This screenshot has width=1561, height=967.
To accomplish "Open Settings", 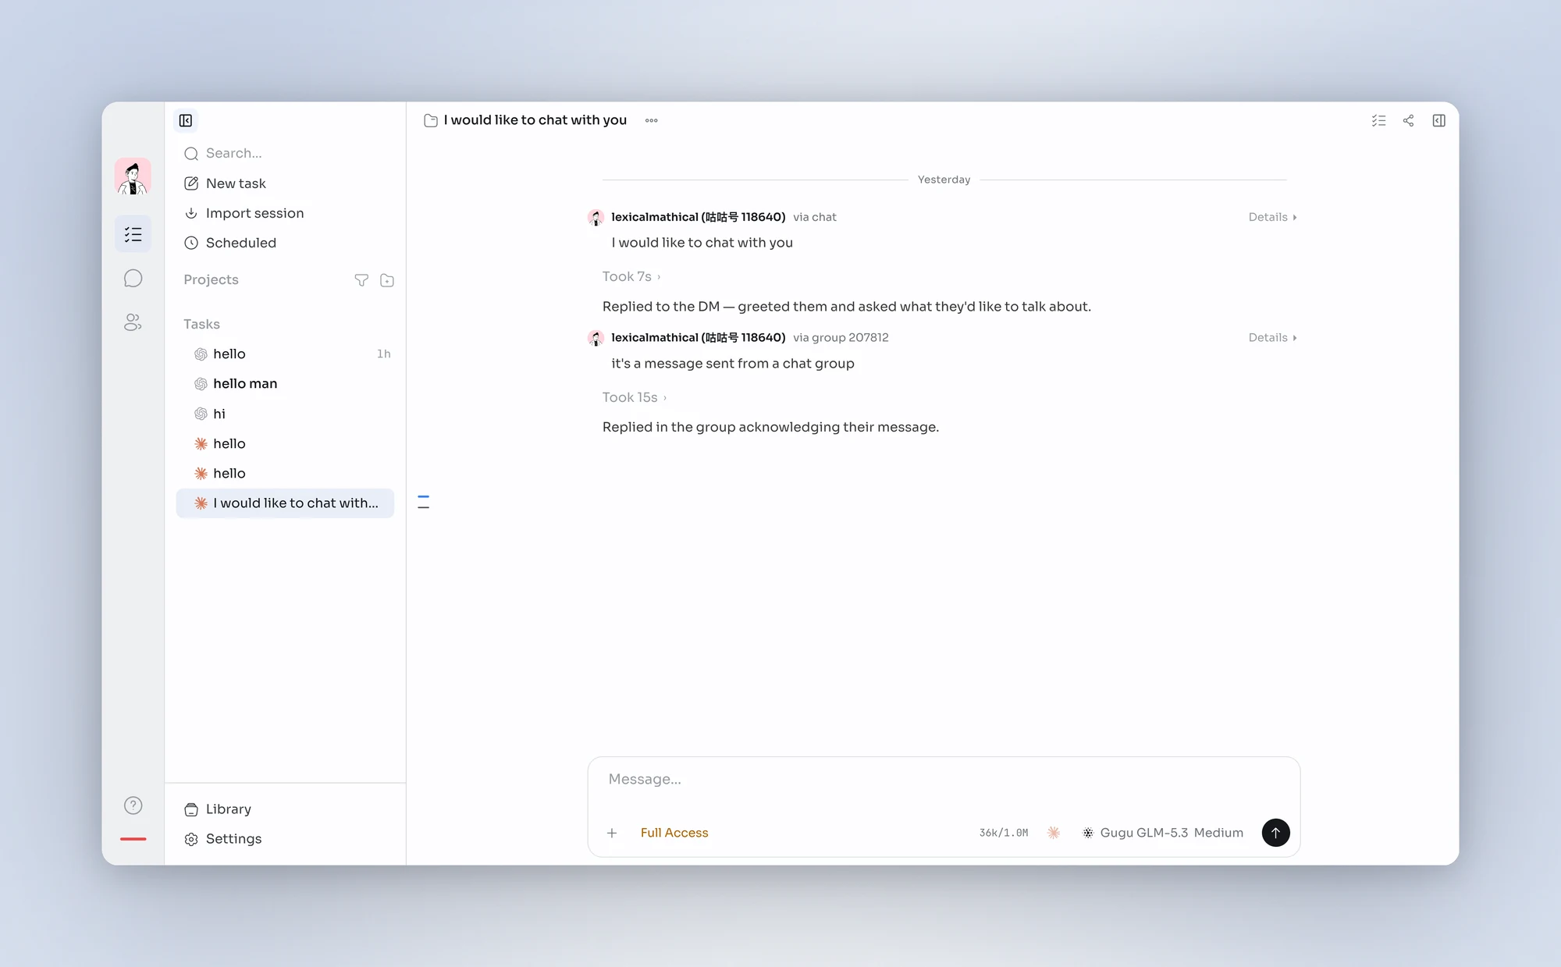I will coord(286,839).
